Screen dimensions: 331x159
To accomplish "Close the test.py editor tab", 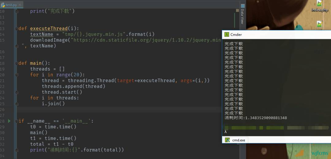I will (20, 5).
